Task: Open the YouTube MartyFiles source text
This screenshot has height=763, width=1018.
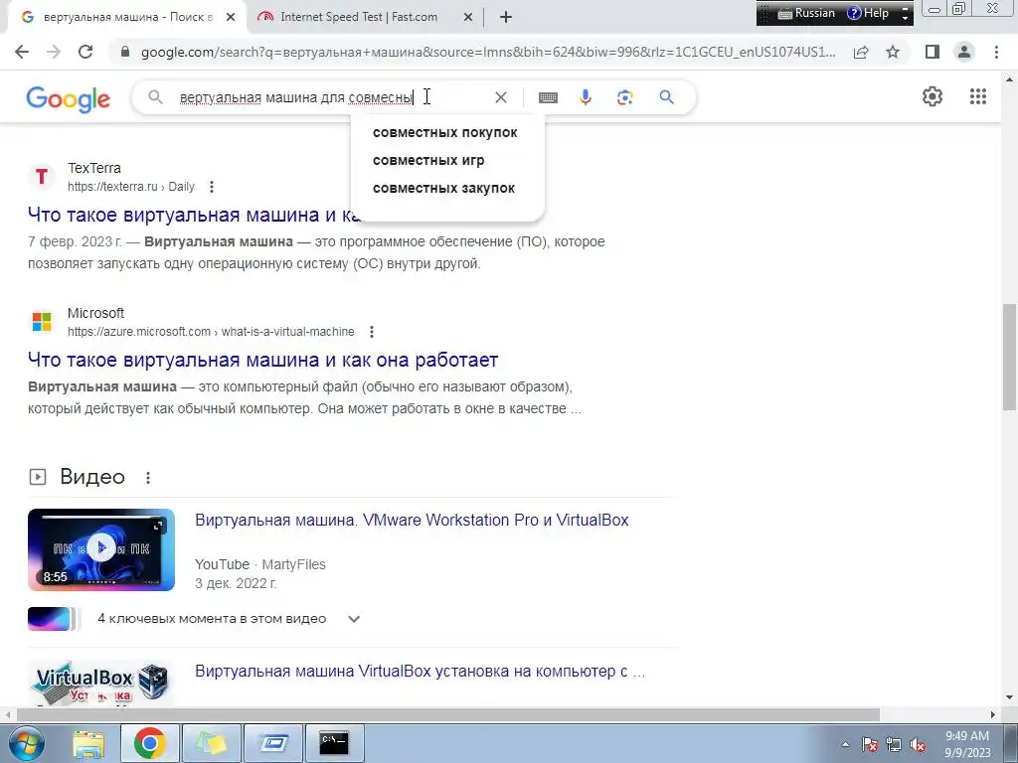Action: (260, 565)
